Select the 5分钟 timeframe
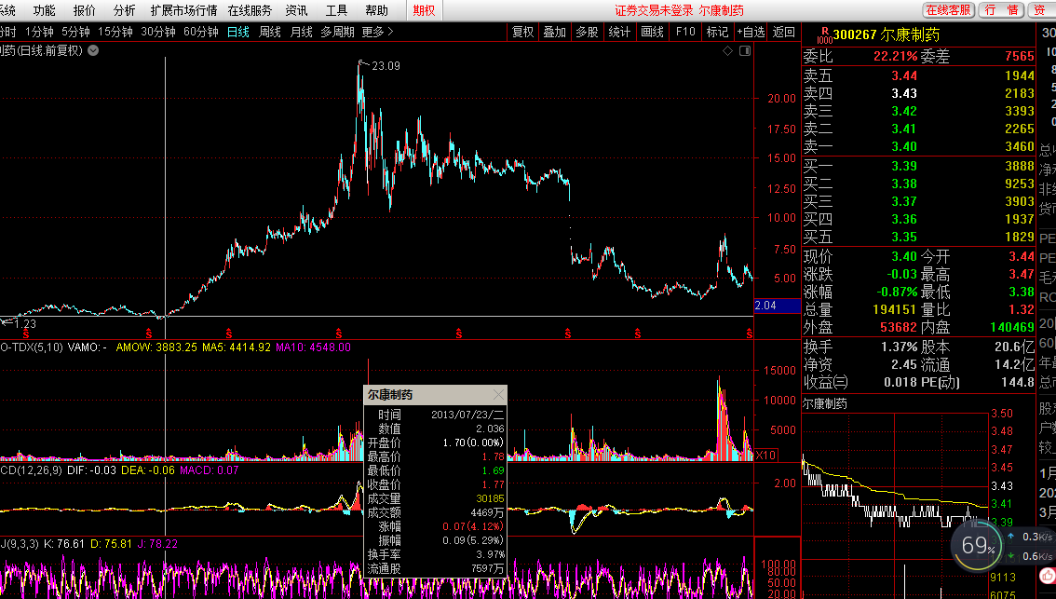 tap(76, 32)
